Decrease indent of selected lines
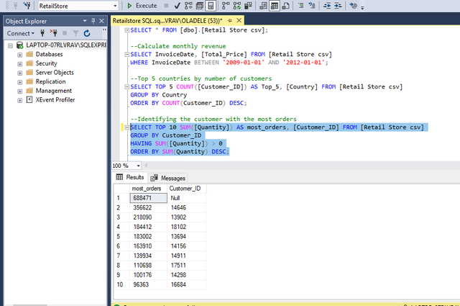Viewport: 460px width, 306px height. tap(327, 6)
